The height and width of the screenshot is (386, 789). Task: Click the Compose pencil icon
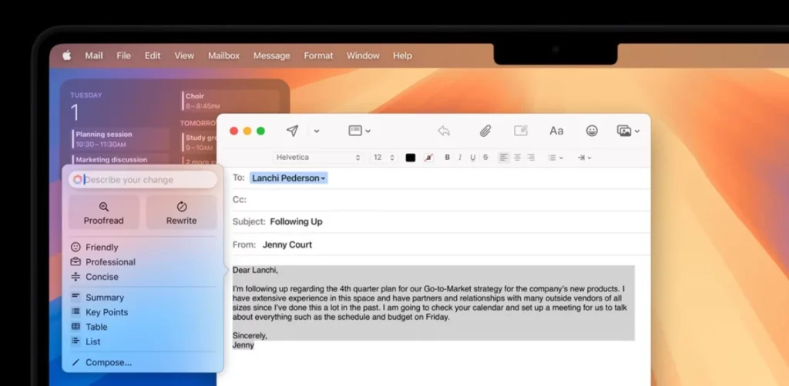pyautogui.click(x=76, y=362)
